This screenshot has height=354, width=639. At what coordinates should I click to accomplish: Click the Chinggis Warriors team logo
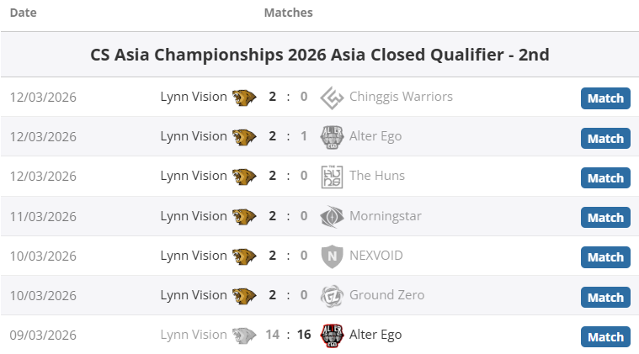click(333, 98)
